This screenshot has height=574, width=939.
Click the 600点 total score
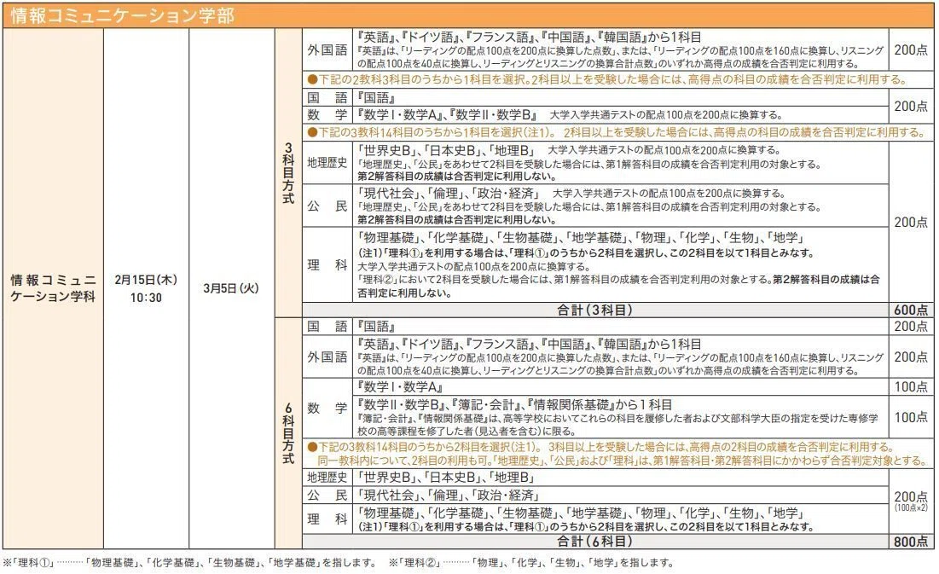[911, 310]
